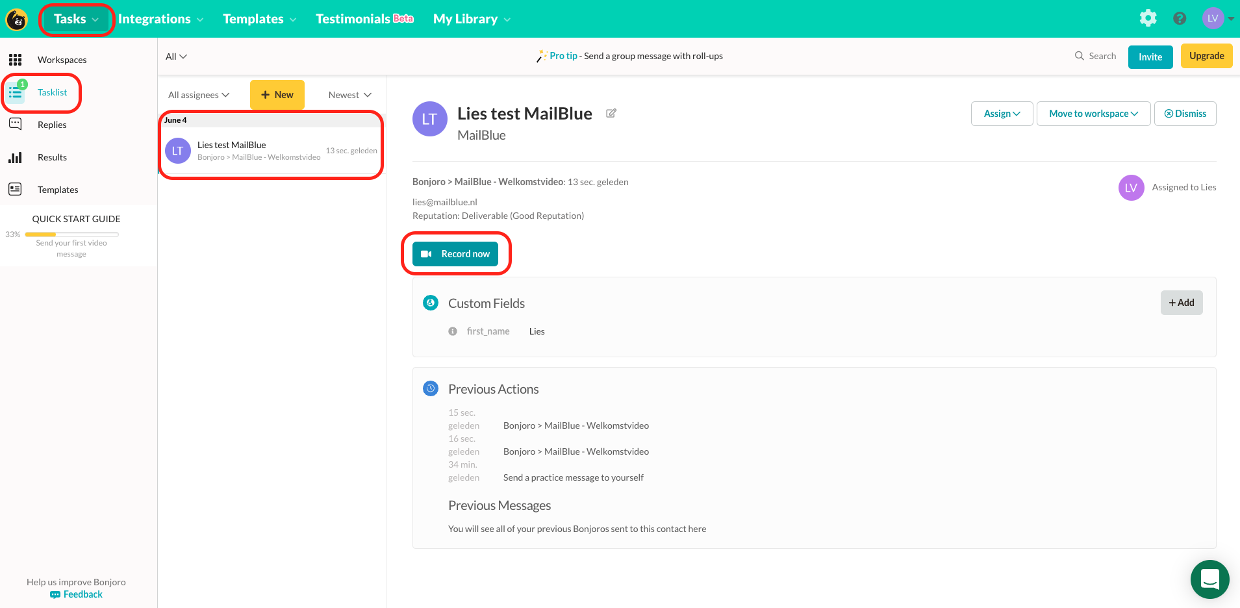Open the Move to workspace dropdown

1094,114
